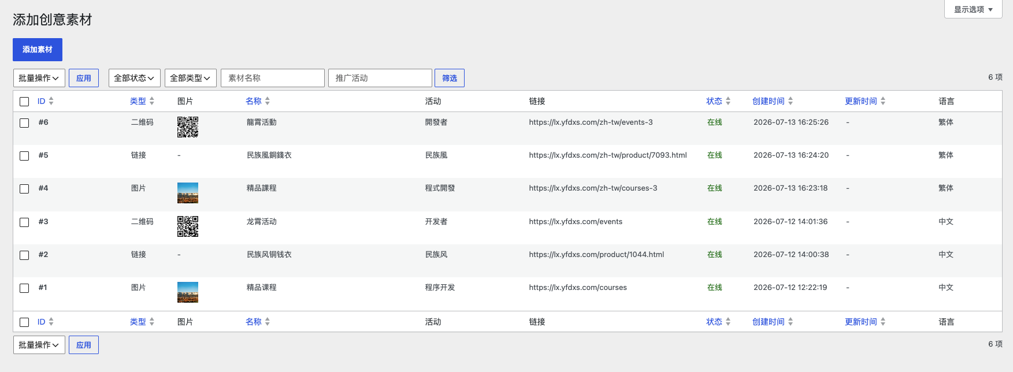Click 类型 sort arrows in header
The height and width of the screenshot is (372, 1013).
pyautogui.click(x=151, y=101)
